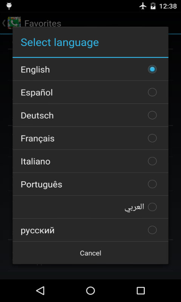
Task: Tap the clock showing 12:38
Action: (168, 6)
